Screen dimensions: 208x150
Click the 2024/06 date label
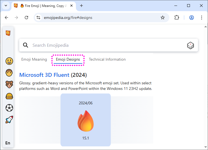[86, 103]
